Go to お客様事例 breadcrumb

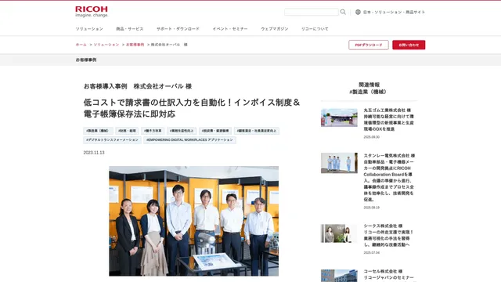[x=135, y=45]
